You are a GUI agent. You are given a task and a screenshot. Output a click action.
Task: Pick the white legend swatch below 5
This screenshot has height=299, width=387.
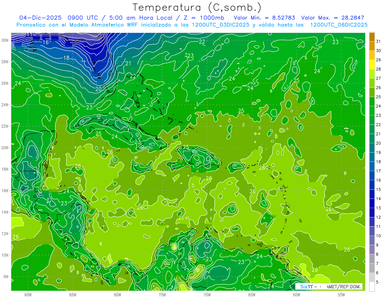pyautogui.click(x=372, y=287)
